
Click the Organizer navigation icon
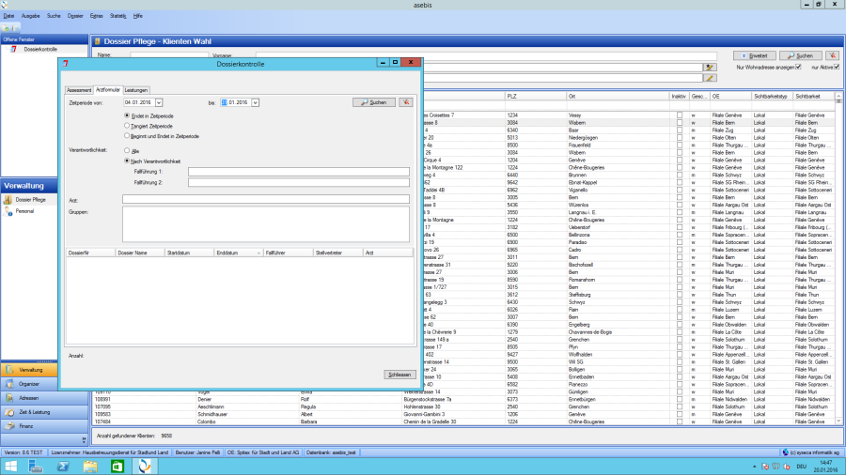28,384
